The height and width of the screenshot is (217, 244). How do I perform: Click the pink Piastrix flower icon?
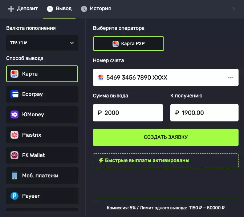pyautogui.click(x=15, y=135)
